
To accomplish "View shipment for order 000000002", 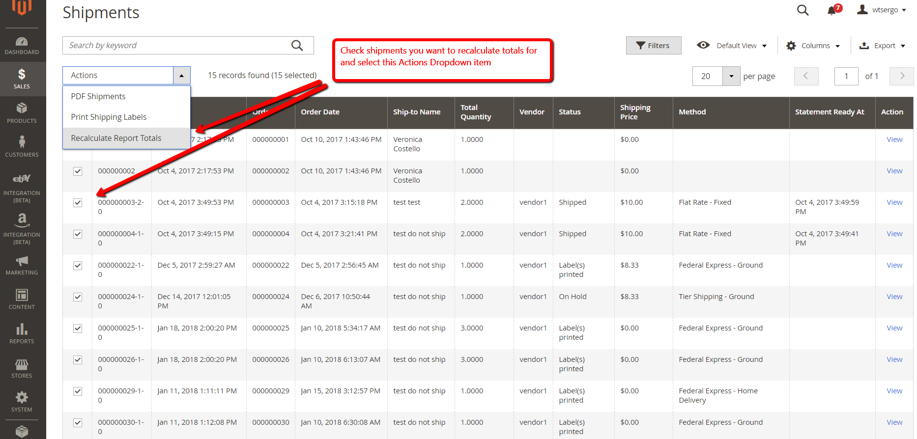I will [894, 171].
